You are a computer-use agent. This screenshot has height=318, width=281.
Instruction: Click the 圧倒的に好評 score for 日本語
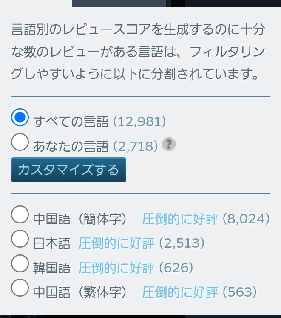116,243
